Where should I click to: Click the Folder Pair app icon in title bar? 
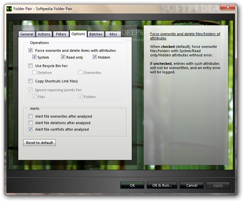coord(9,9)
